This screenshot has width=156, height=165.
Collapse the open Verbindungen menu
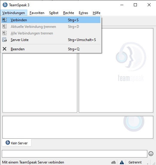tap(14, 13)
